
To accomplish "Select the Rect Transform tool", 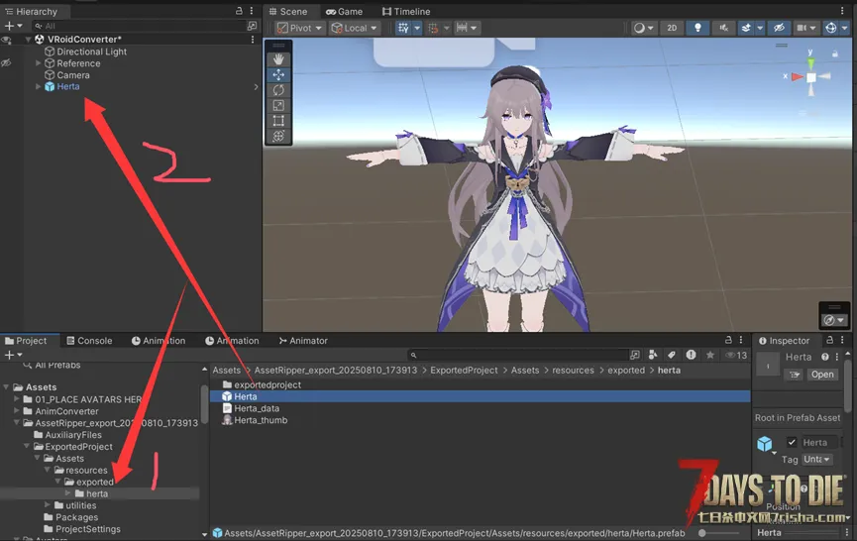I will pyautogui.click(x=278, y=121).
